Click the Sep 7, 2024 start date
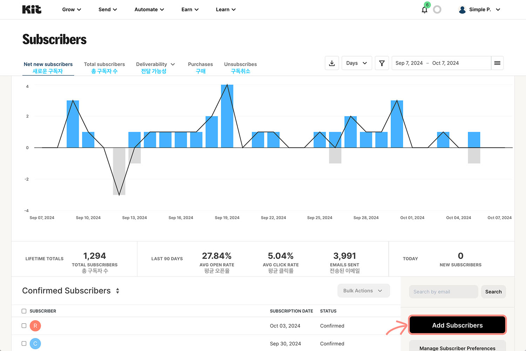 click(409, 63)
